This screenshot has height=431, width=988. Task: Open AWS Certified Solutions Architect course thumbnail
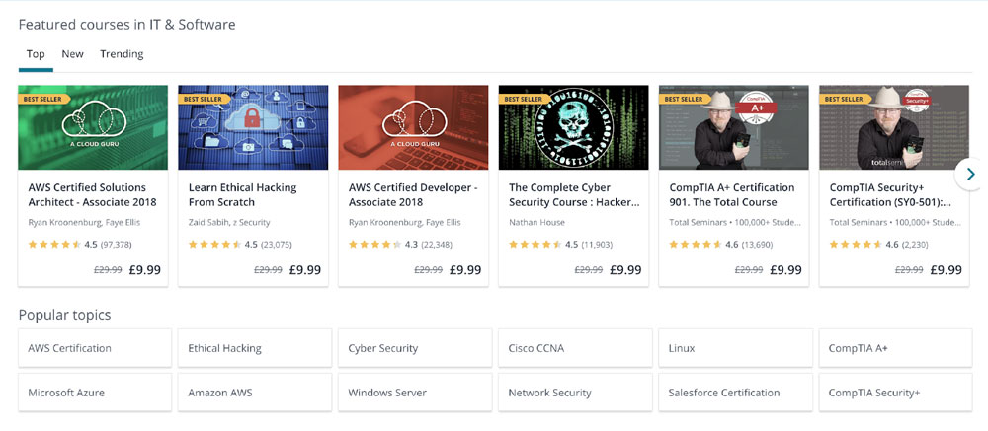[x=93, y=128]
